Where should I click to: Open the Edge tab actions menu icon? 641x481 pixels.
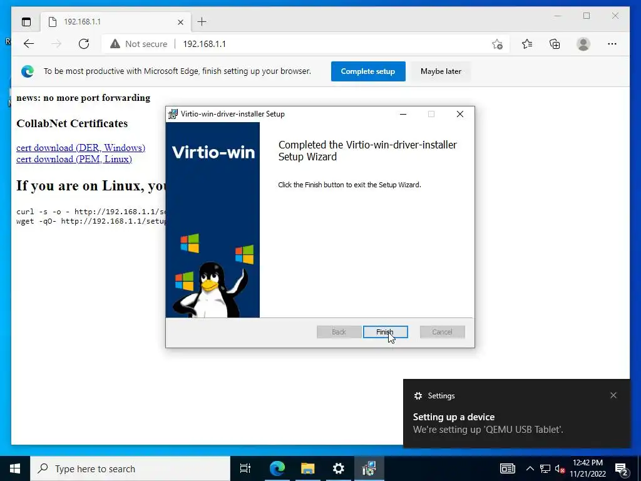click(x=26, y=22)
